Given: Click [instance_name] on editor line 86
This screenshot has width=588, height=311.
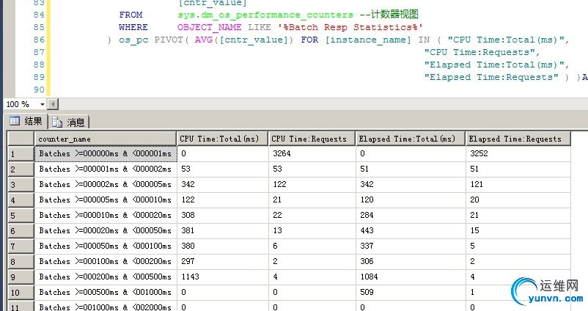Looking at the screenshot, I should pos(368,40).
